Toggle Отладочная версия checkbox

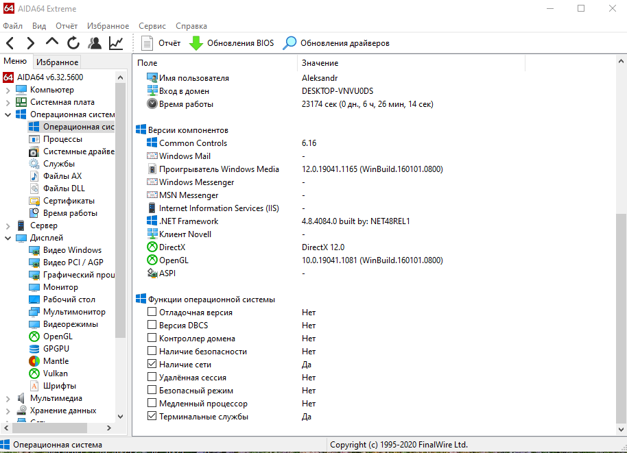tap(152, 312)
